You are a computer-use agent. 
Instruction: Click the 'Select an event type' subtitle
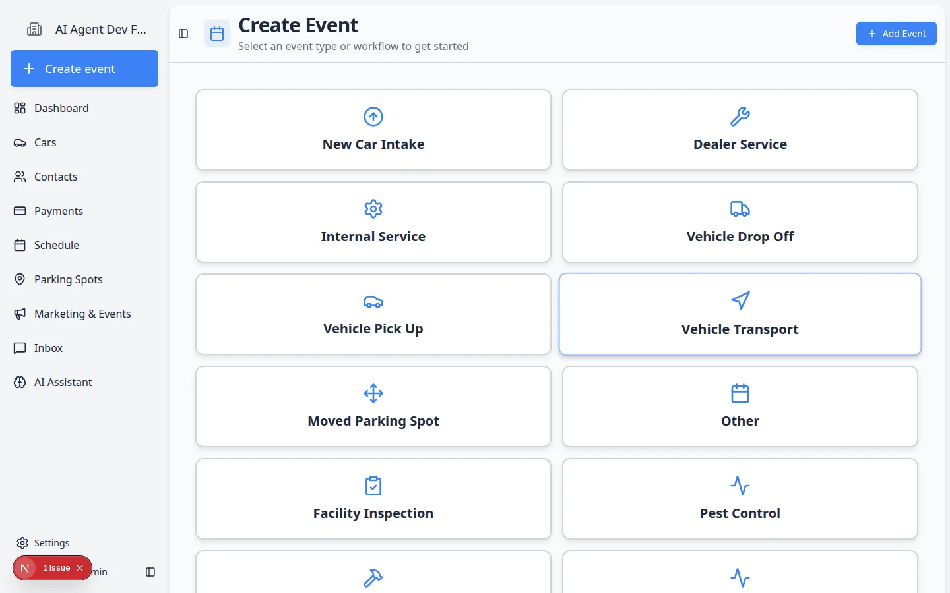click(354, 46)
